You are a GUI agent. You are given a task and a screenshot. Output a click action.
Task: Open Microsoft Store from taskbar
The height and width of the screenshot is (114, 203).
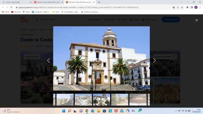point(104,111)
